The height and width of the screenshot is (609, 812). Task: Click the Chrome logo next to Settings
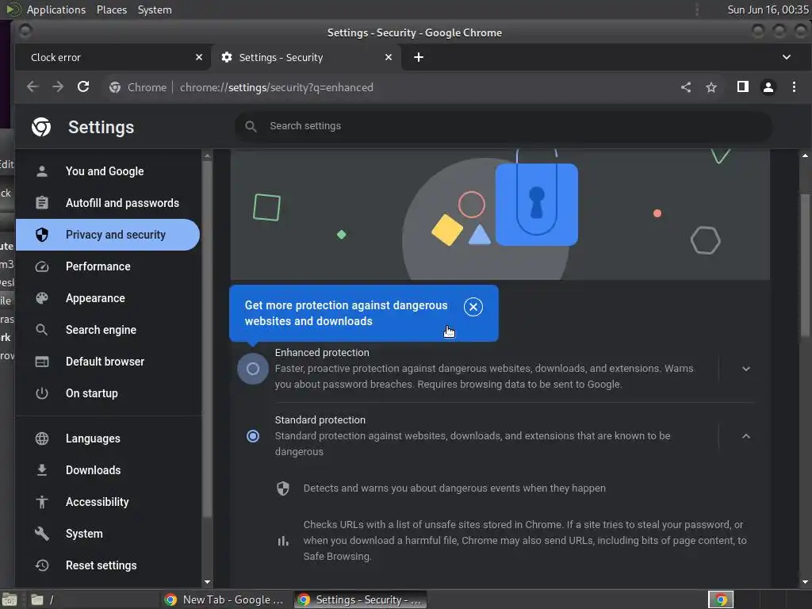tap(41, 127)
